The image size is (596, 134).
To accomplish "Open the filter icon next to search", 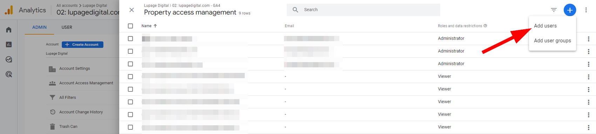I will (x=554, y=10).
